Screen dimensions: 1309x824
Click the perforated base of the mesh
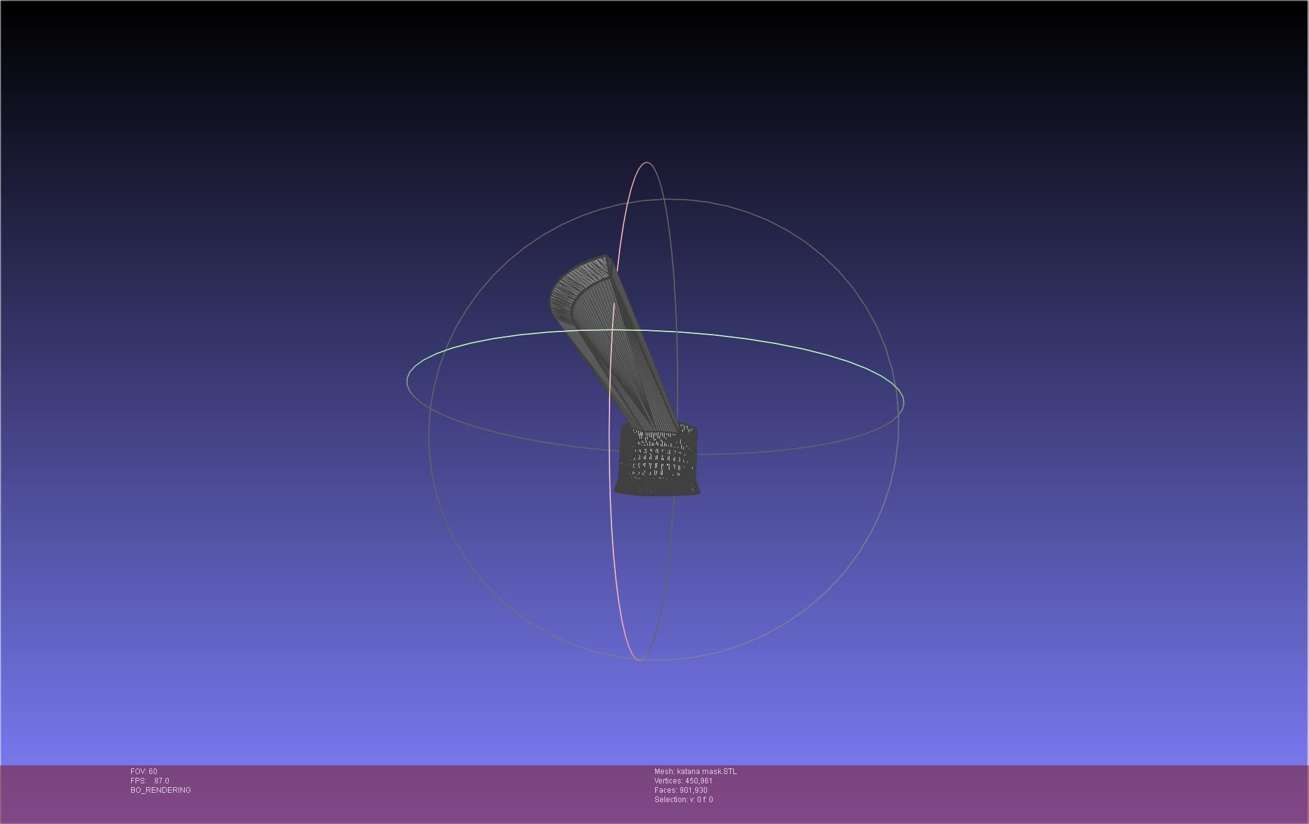(x=658, y=459)
